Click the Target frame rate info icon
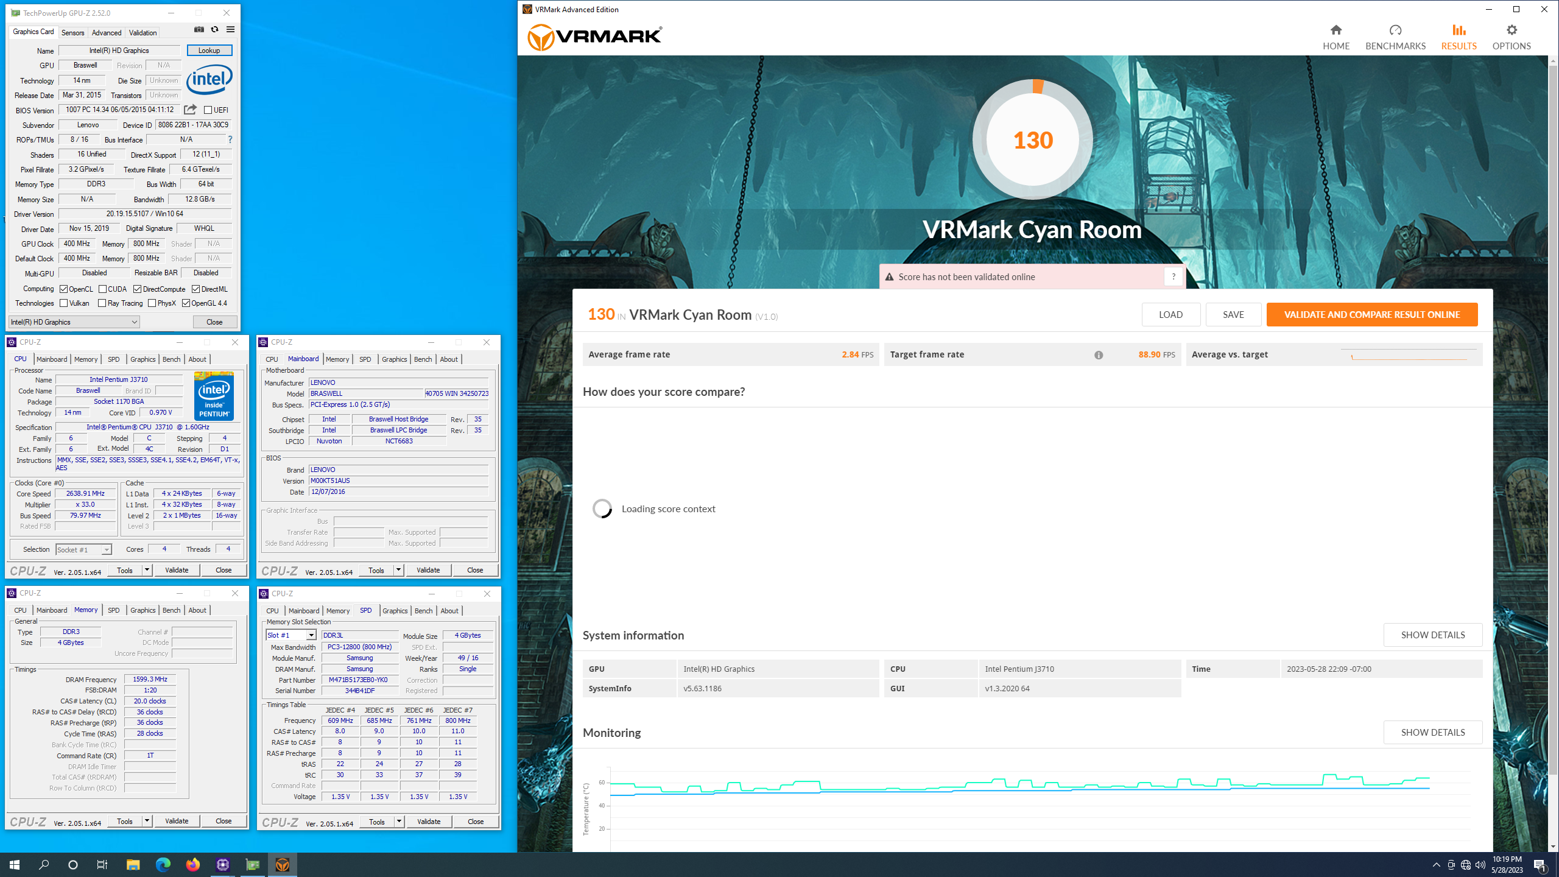Viewport: 1559px width, 877px height. point(1099,355)
